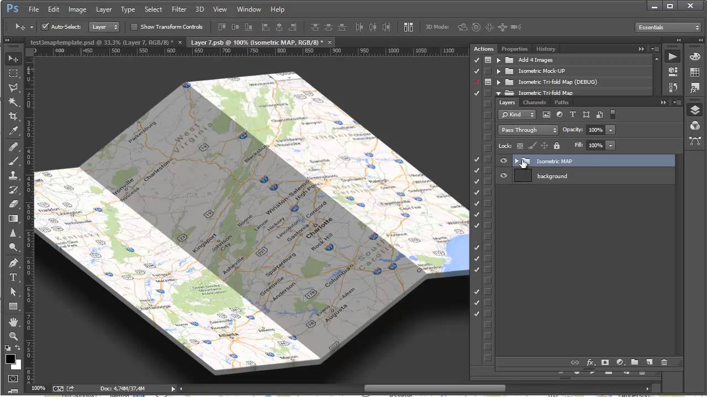The width and height of the screenshot is (707, 397).
Task: Pick the Hand tool
Action: click(13, 321)
